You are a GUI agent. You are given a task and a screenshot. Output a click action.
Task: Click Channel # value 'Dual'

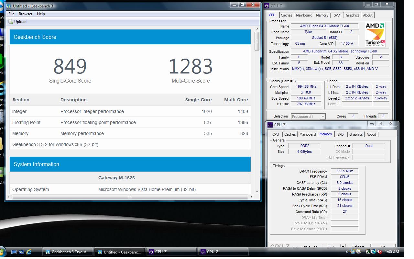coord(369,146)
